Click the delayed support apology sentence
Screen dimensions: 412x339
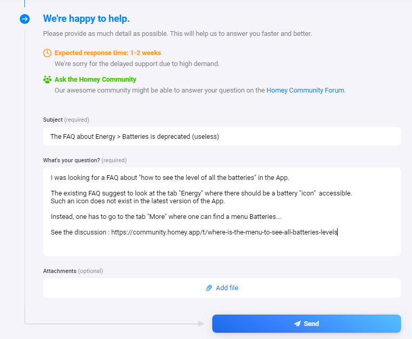(137, 64)
